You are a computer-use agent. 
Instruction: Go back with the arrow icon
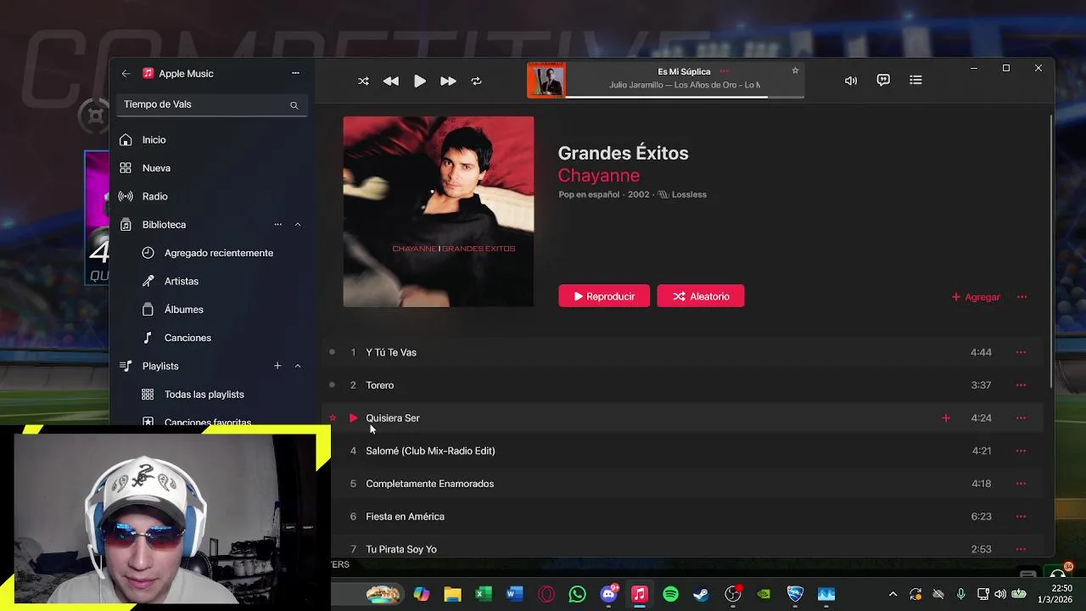(x=126, y=74)
